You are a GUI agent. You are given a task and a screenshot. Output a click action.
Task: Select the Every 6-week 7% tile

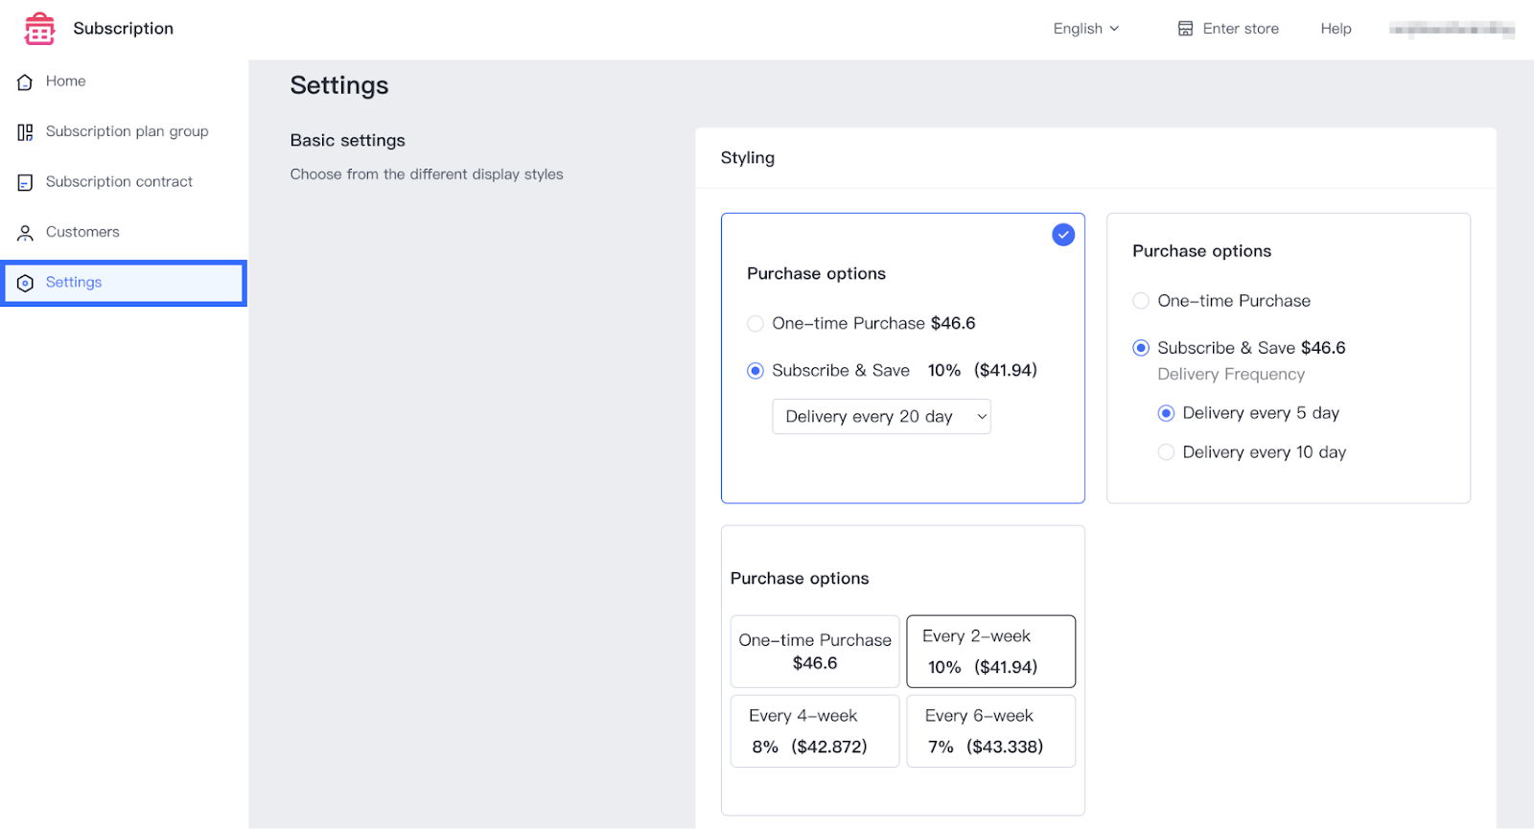tap(991, 731)
